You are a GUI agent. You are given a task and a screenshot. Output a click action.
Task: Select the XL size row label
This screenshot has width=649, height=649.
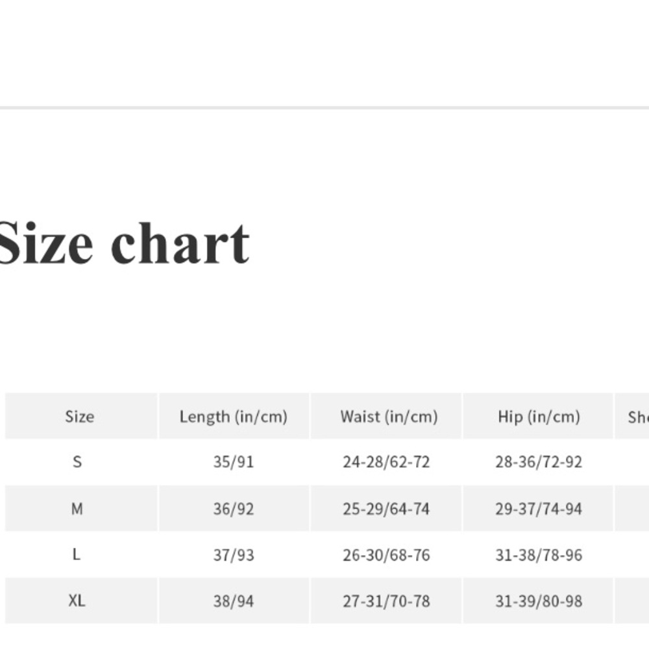pos(77,600)
